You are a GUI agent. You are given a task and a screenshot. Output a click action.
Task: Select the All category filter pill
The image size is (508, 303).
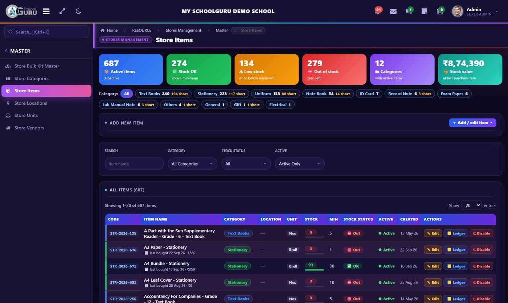pyautogui.click(x=127, y=94)
